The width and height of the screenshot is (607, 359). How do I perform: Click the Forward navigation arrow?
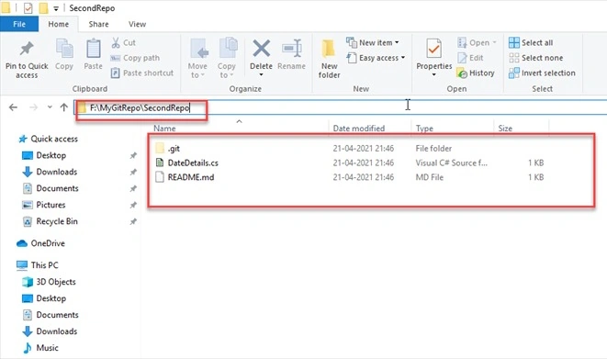click(34, 107)
